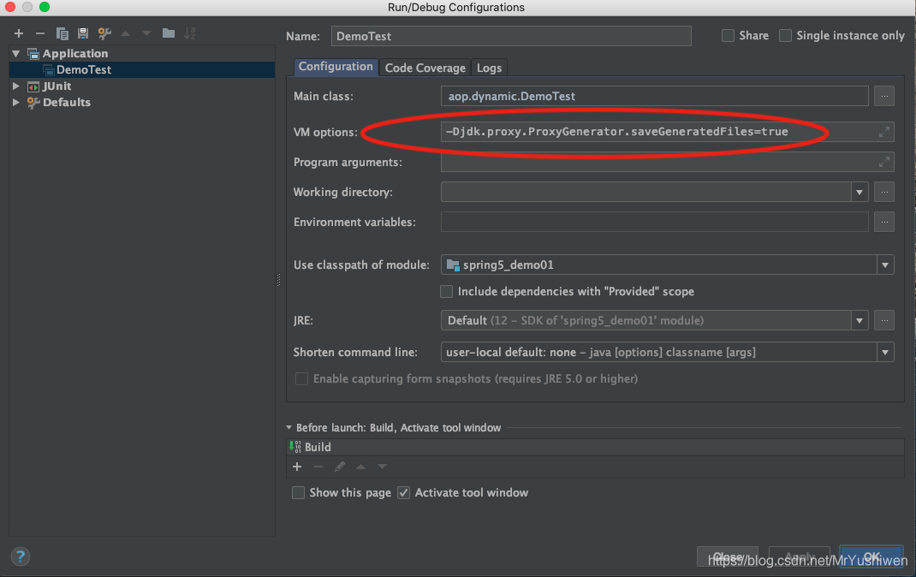Click the OK button

(x=871, y=556)
